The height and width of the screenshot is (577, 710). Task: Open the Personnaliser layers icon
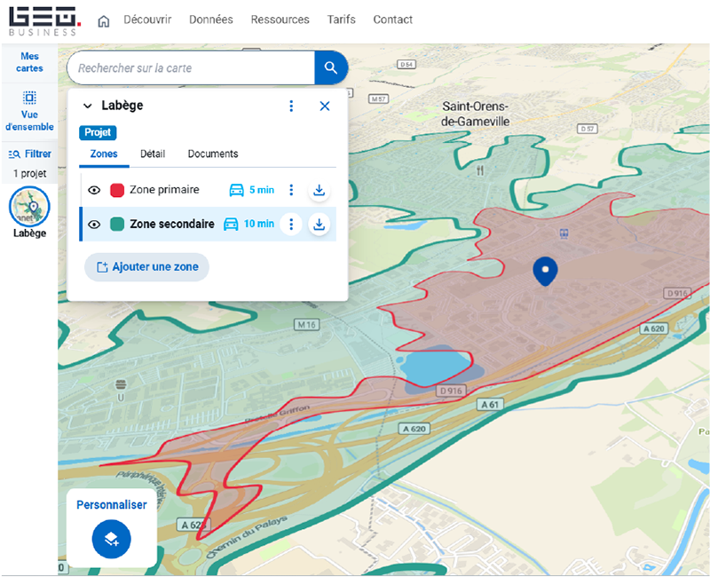110,539
